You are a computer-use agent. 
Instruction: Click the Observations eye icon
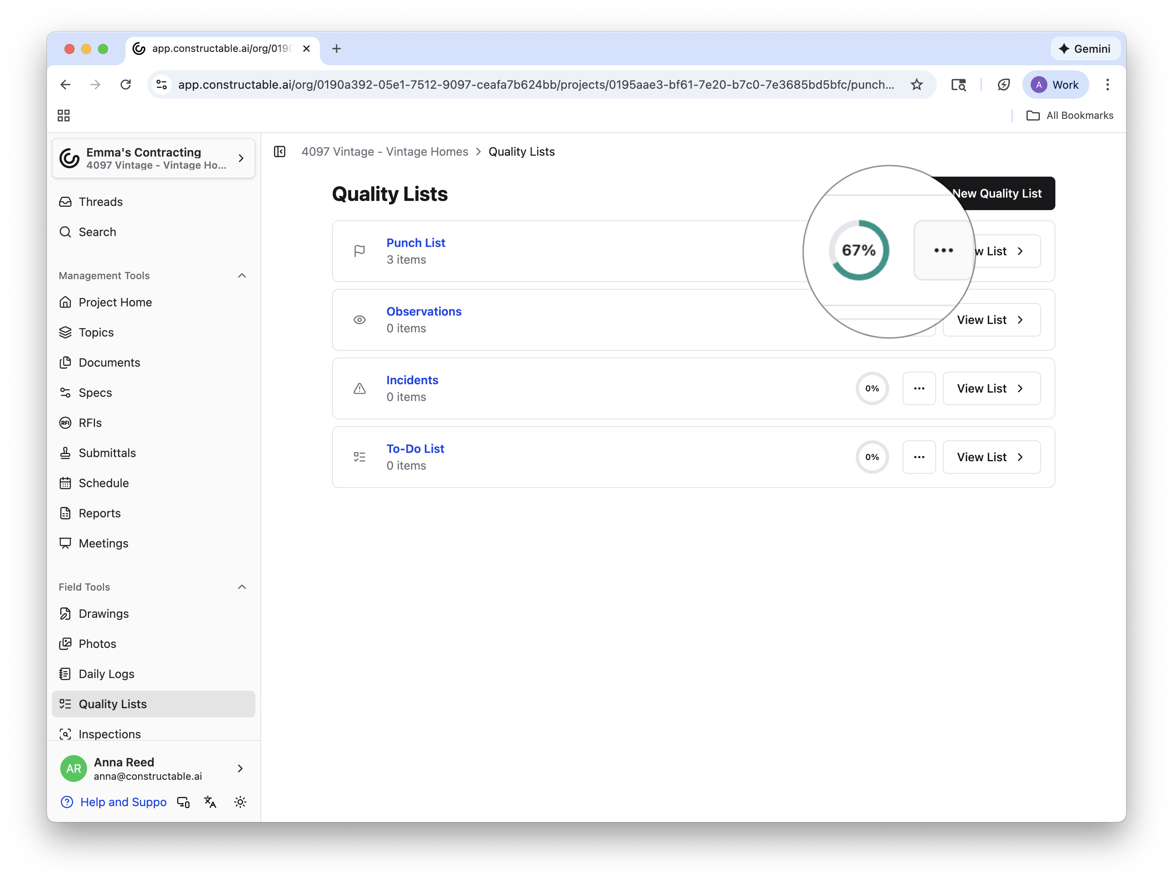click(x=360, y=320)
